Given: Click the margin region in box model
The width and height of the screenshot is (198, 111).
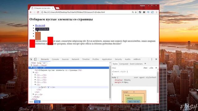Looking at the screenshot, I should (134, 92).
